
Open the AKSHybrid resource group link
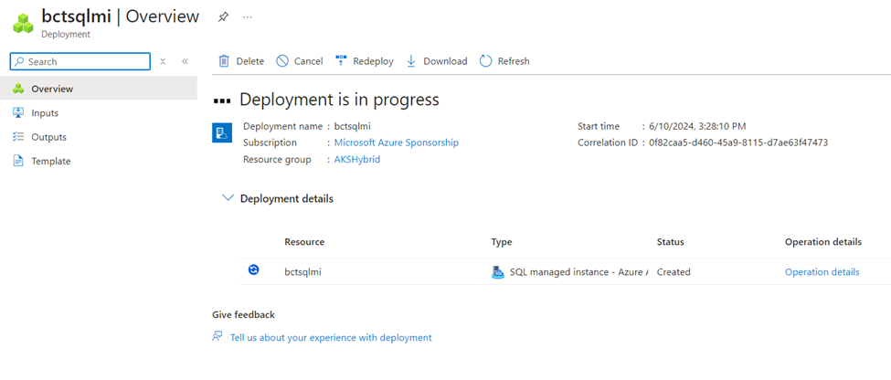coord(356,160)
